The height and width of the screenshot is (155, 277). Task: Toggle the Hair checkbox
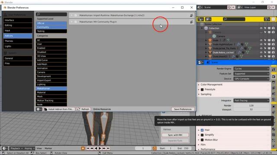pyautogui.click(x=202, y=130)
